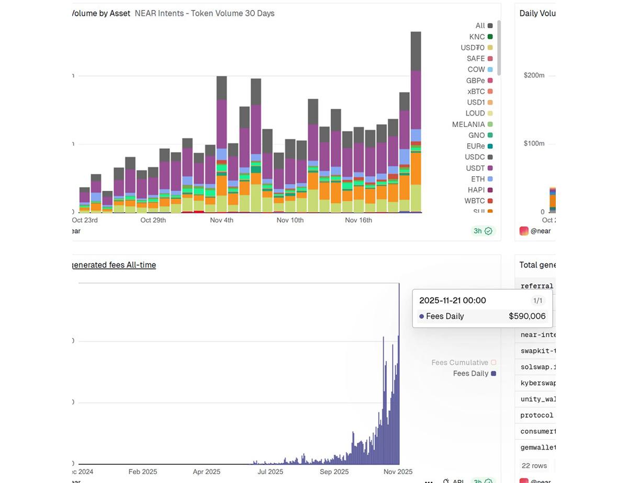This screenshot has width=628, height=483.
Task: Click the near avatar icon below the 22 rows table
Action: (x=524, y=481)
